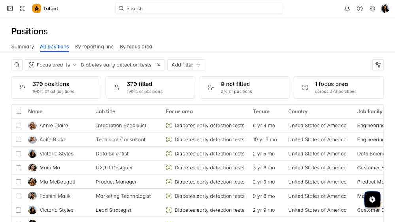Viewport: 395px width, 222px height.
Task: Click focus area icon in Lead Strategist row
Action: tap(169, 210)
